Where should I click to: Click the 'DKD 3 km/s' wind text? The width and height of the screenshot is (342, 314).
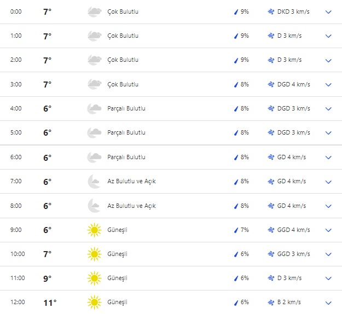point(294,11)
